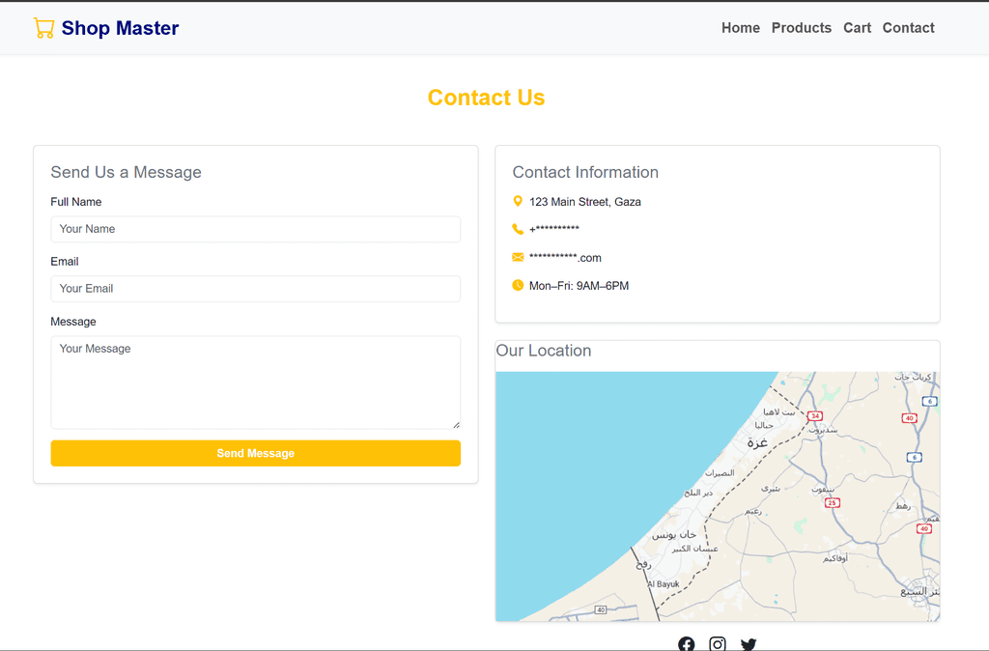Focus the Full Name input field
The height and width of the screenshot is (651, 989).
coord(255,229)
